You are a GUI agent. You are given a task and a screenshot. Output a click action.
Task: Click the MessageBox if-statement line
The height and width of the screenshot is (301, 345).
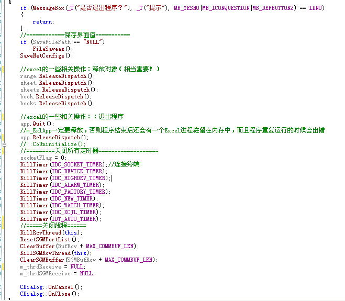(172, 8)
